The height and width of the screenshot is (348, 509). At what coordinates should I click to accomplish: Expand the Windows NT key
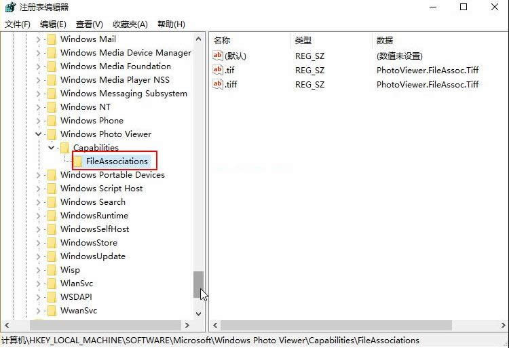tap(39, 107)
